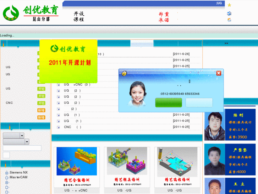Click the light blue button in the chat popup
This screenshot has width=258, height=194.
[199, 103]
